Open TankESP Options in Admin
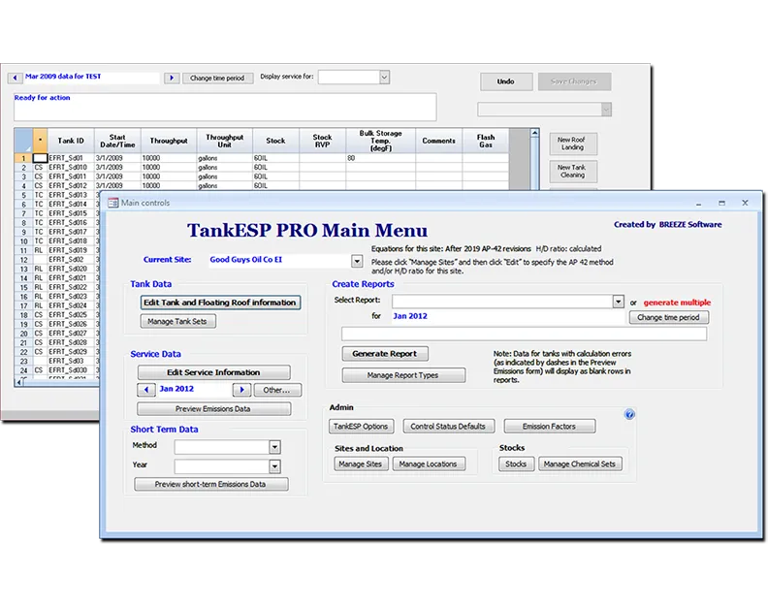Screen dimensions: 768x607 [361, 427]
